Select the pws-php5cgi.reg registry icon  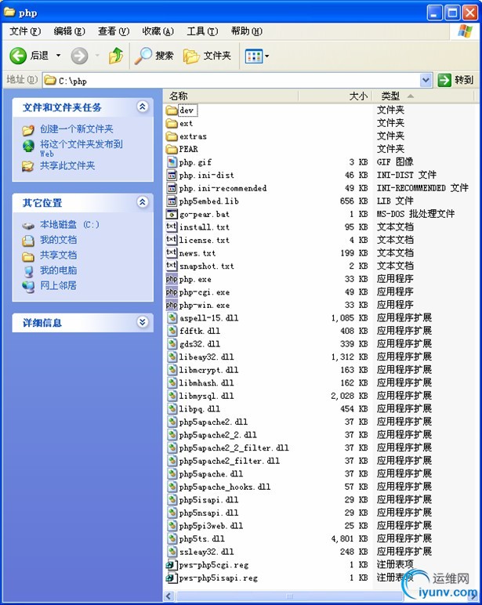(172, 565)
